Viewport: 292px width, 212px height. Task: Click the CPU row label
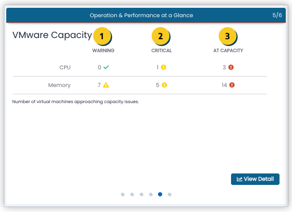click(x=65, y=67)
